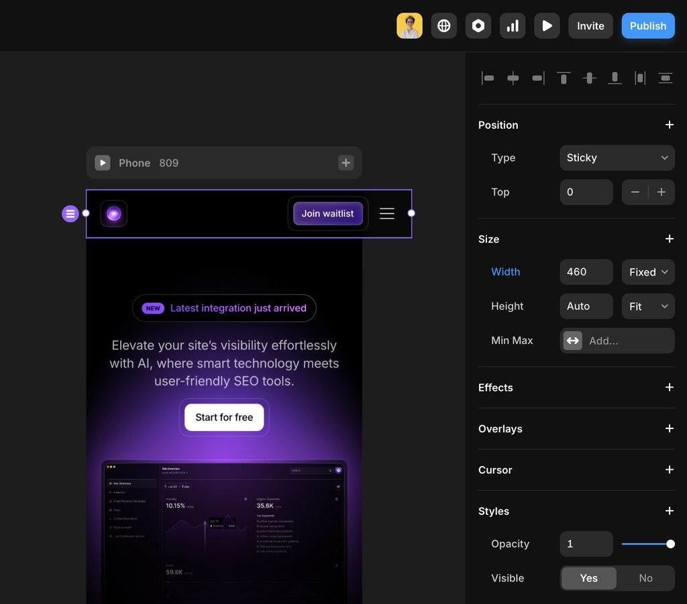Open site settings with the hexagon icon
687x604 pixels.
(478, 25)
